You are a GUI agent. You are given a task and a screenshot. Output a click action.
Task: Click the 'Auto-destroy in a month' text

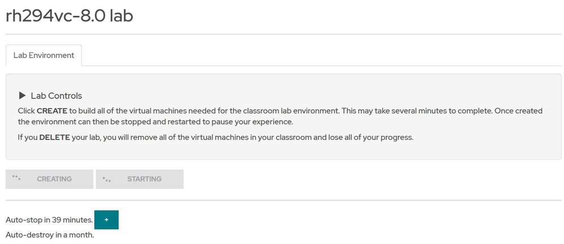(x=49, y=234)
